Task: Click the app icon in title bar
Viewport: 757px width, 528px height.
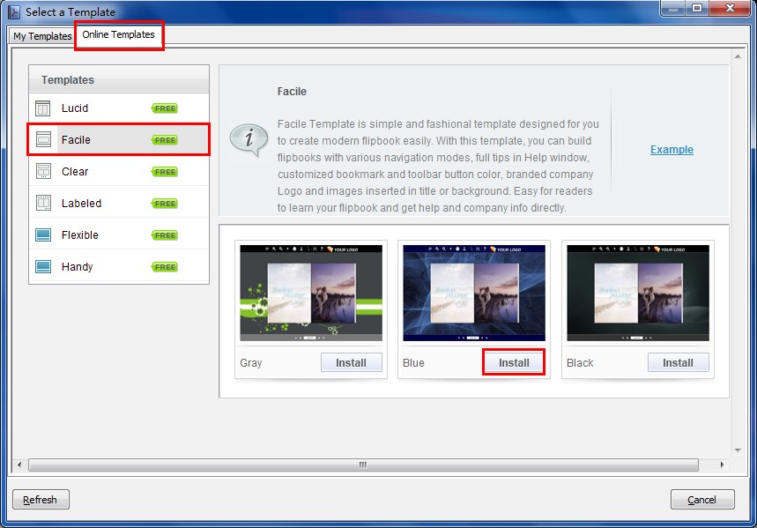Action: [x=14, y=11]
